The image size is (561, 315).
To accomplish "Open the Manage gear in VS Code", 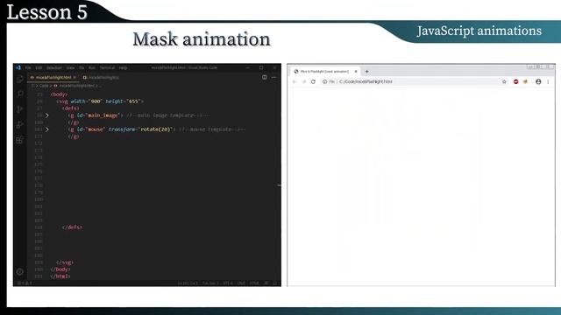I will (20, 272).
